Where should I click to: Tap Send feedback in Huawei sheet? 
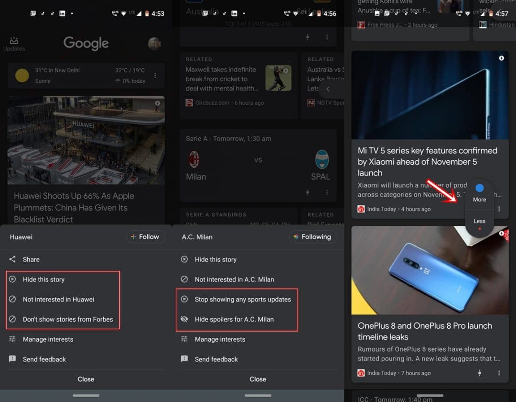[44, 359]
